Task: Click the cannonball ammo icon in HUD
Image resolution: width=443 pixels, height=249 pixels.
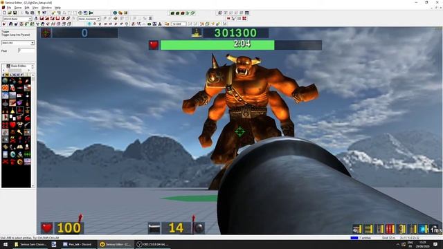Action: pos(199,228)
